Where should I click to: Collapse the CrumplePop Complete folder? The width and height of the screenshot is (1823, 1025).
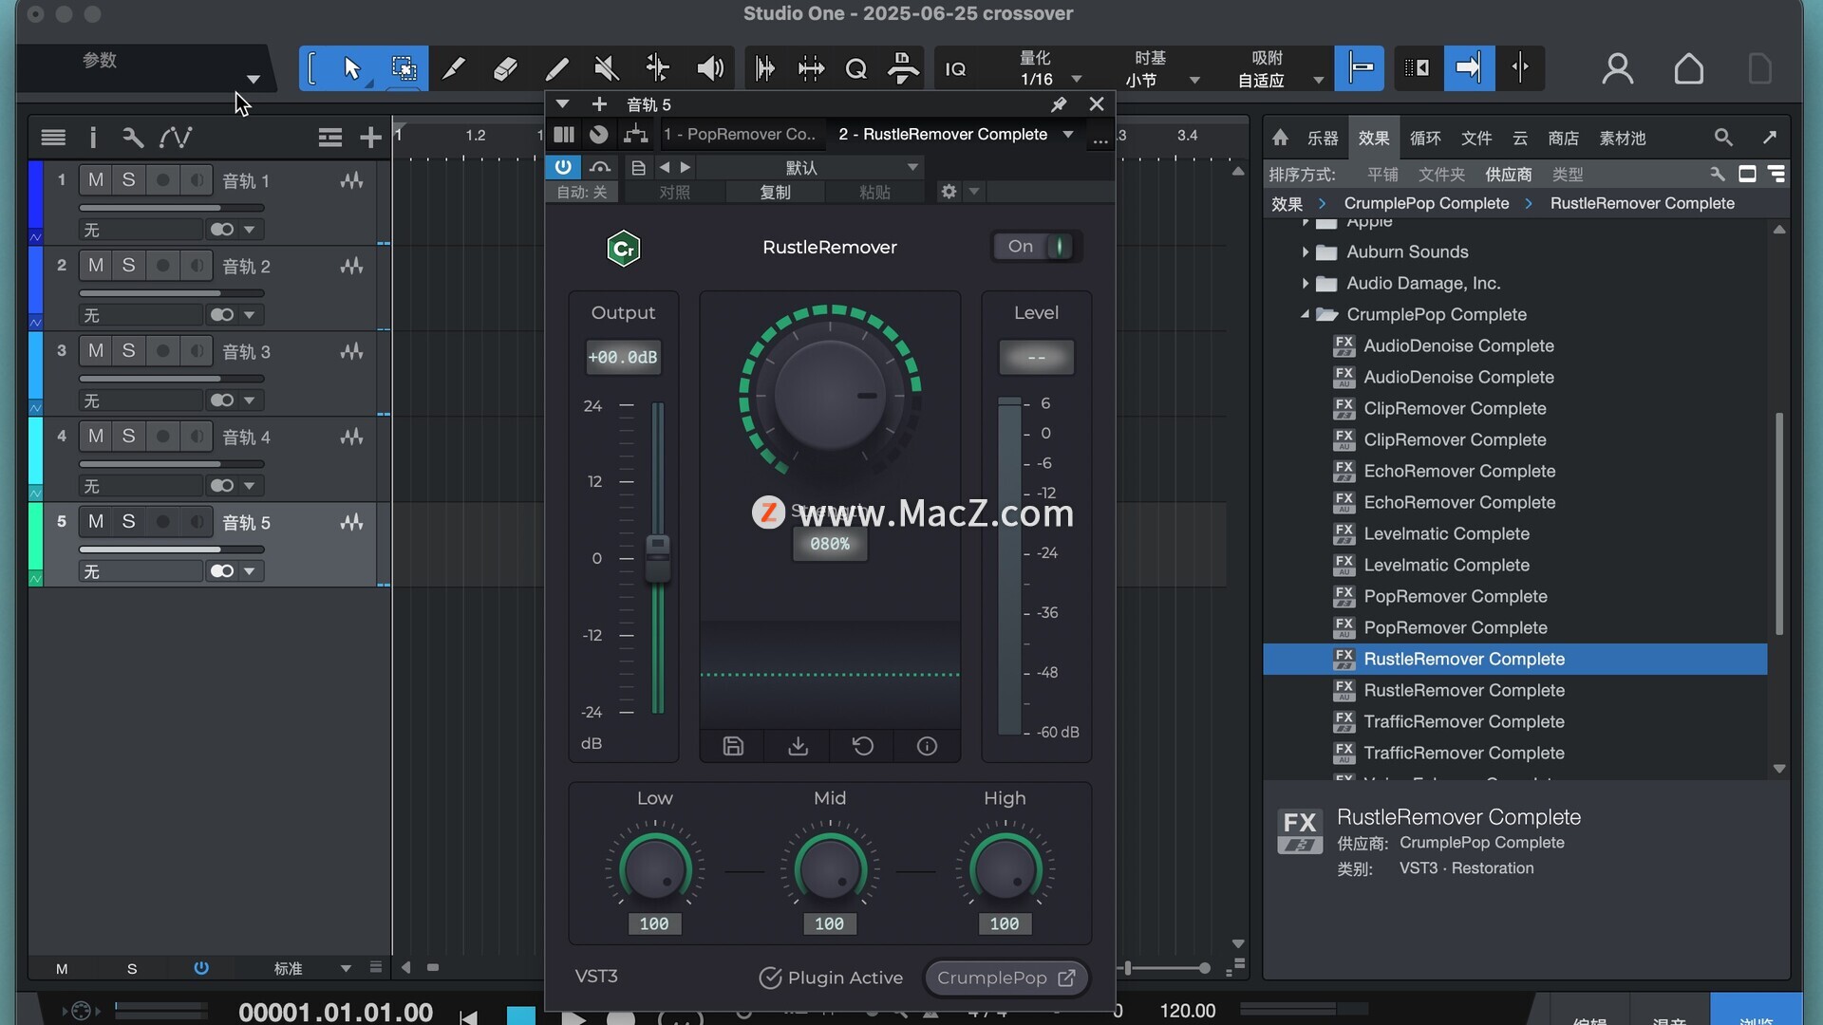pos(1306,314)
